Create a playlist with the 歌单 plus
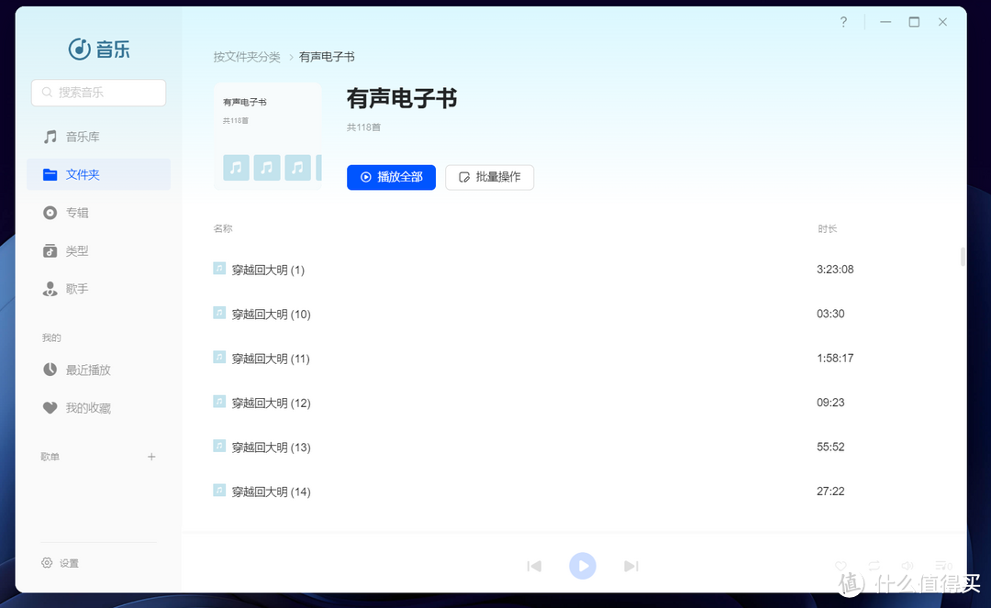The height and width of the screenshot is (608, 991). click(x=150, y=456)
